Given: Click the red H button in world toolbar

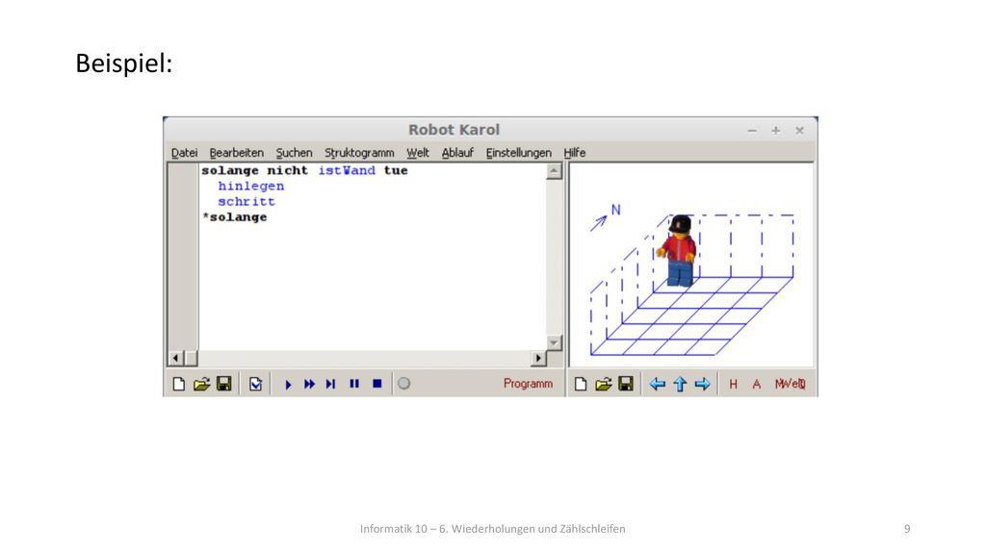Looking at the screenshot, I should coord(733,384).
